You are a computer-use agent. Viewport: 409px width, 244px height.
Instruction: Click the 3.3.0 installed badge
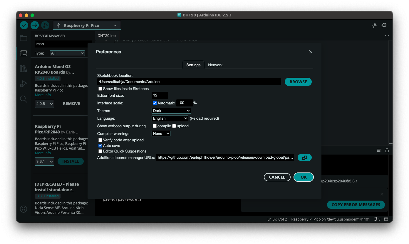pyautogui.click(x=48, y=196)
